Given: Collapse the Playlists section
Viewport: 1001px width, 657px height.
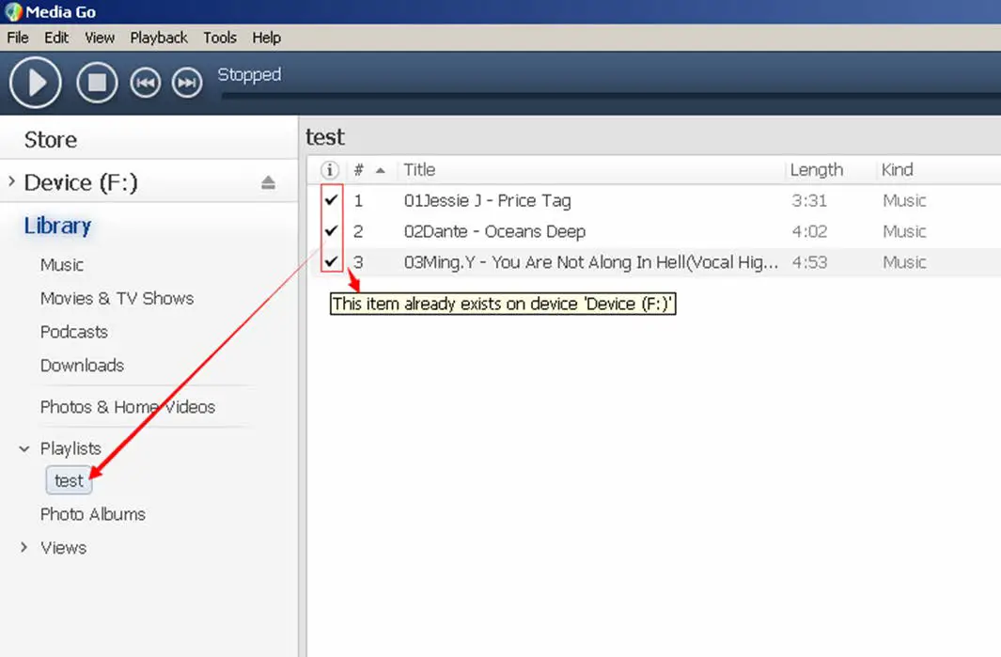Looking at the screenshot, I should click(x=23, y=448).
